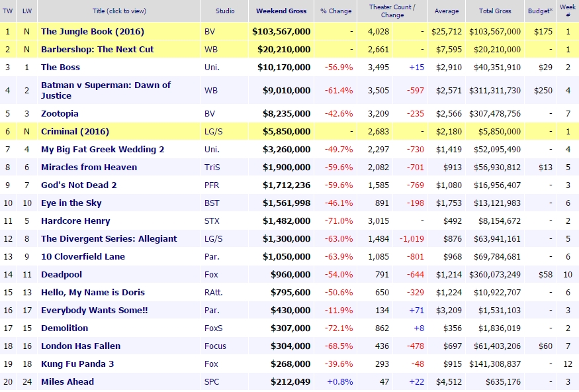Sort by Week # column header
Screen dimensions: 579x392
568,11
